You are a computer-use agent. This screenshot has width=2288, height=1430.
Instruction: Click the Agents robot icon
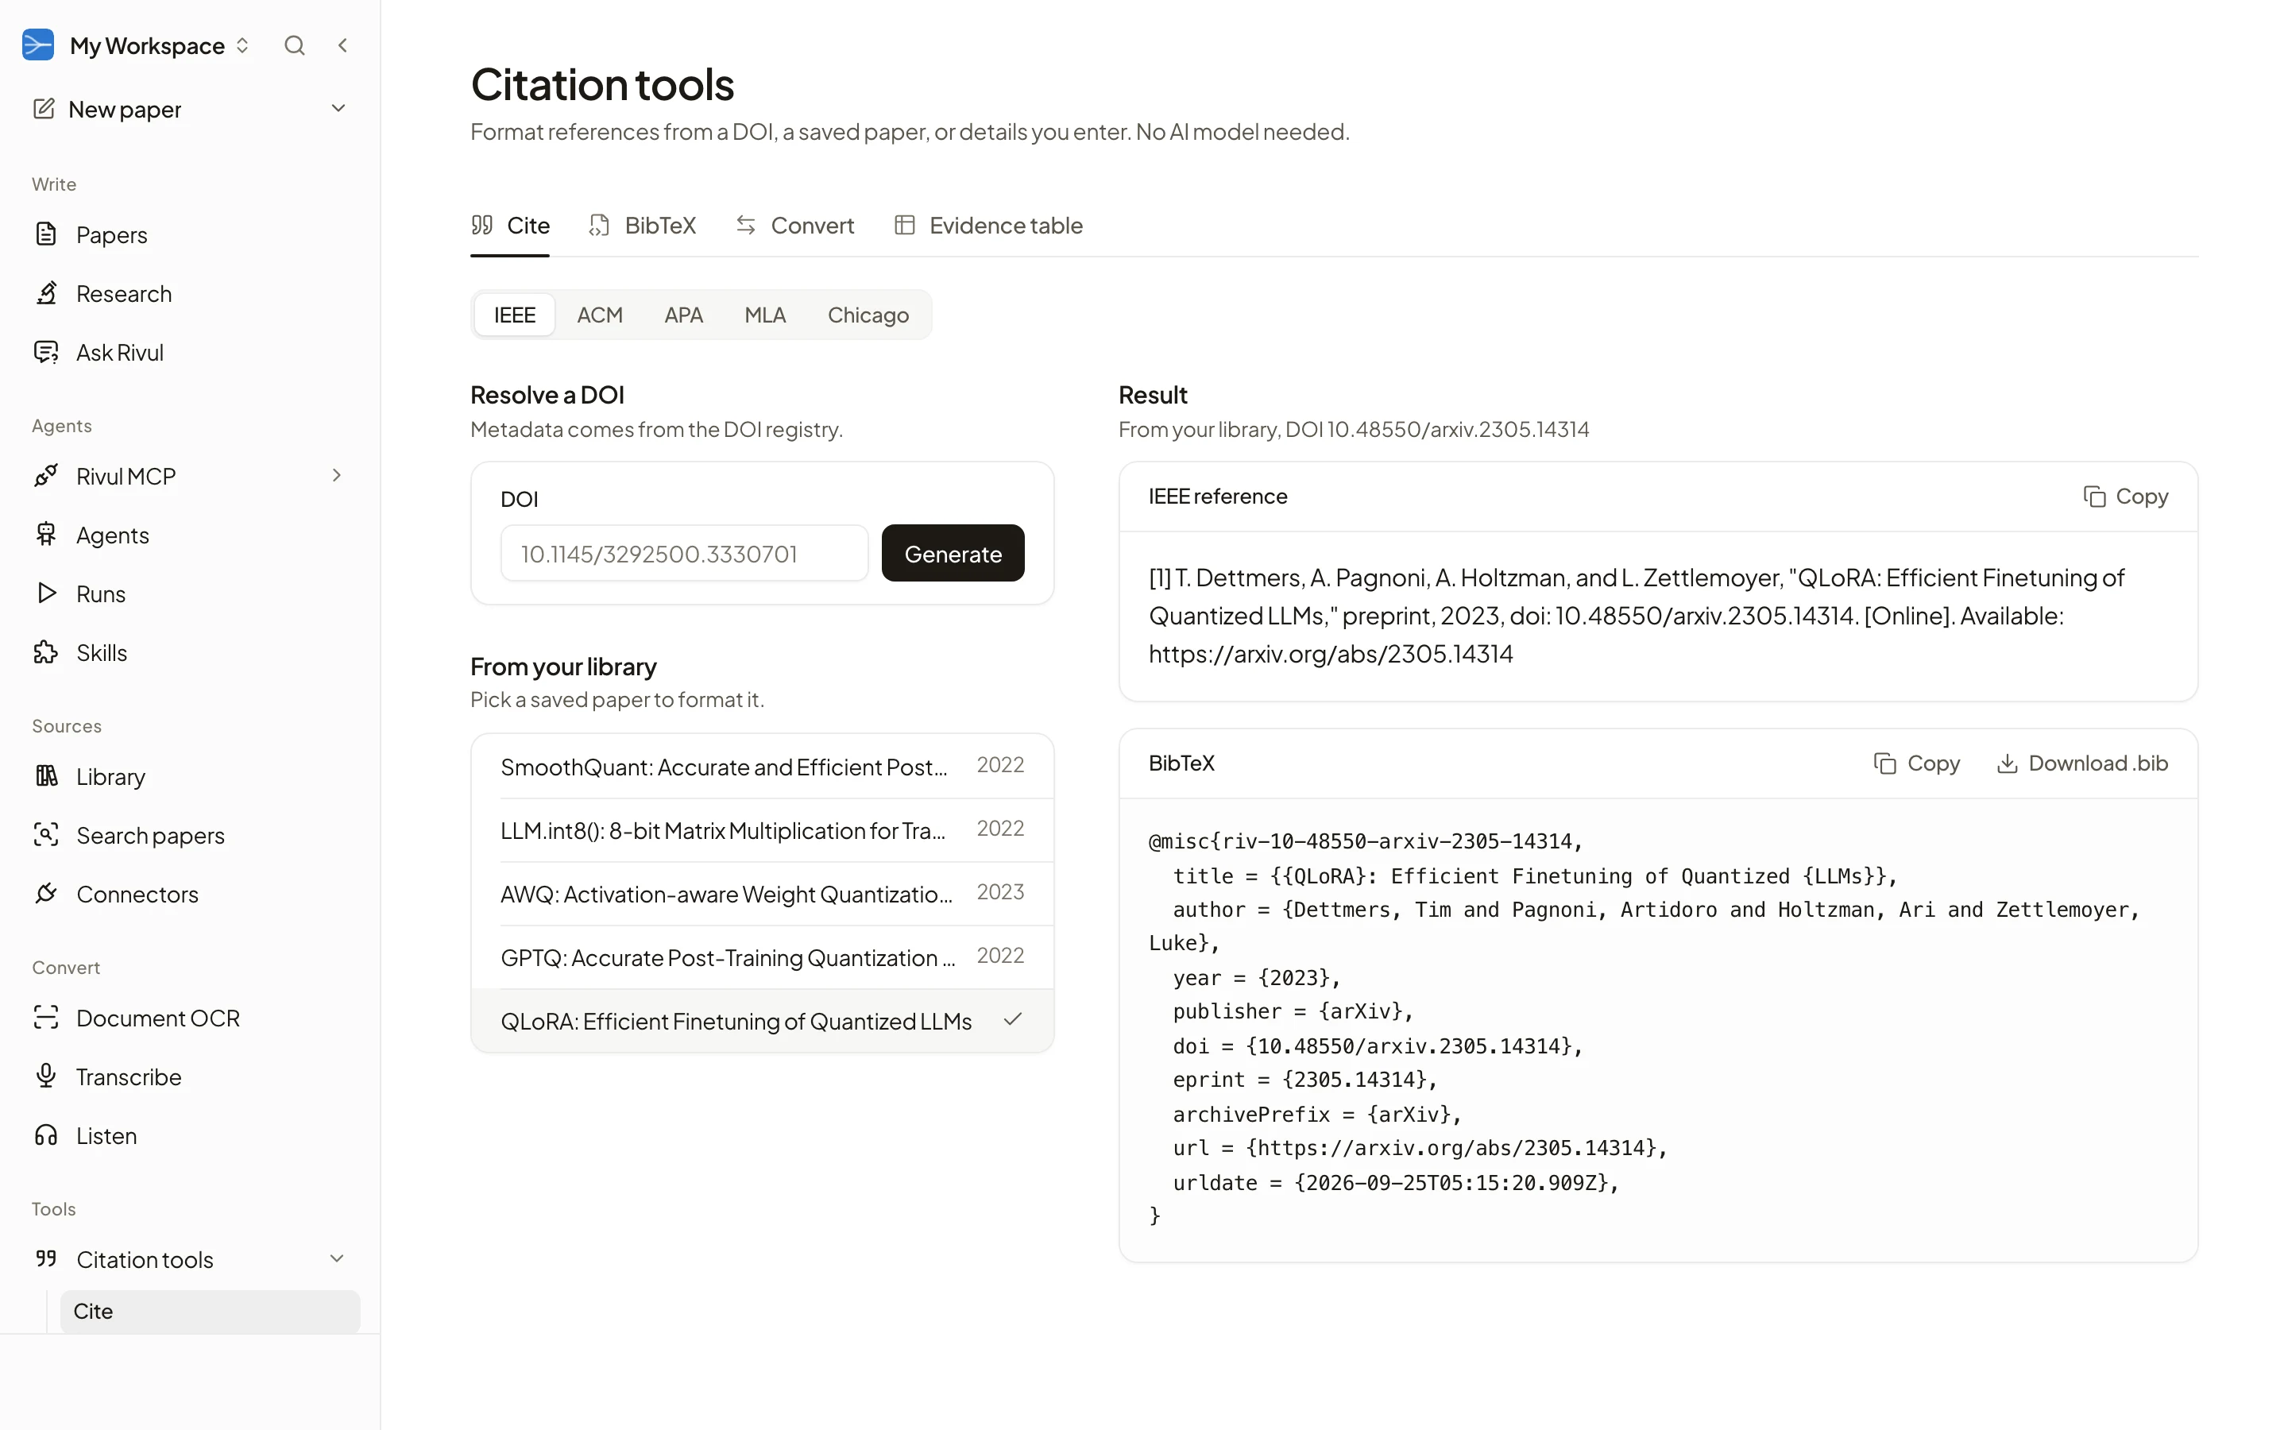(46, 535)
